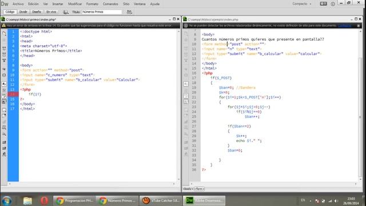Expand All collapsed code in left toolbar

click(x=4, y=60)
